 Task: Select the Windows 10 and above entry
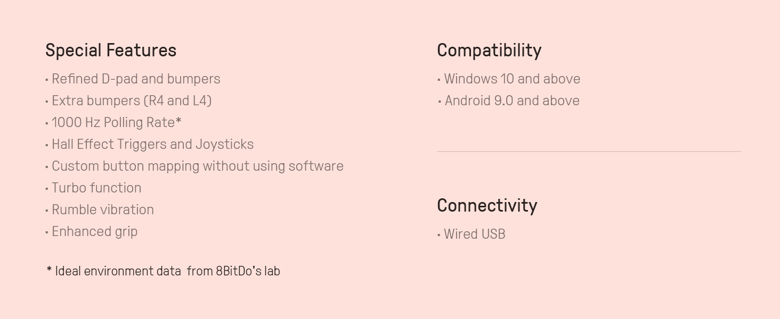tap(512, 79)
